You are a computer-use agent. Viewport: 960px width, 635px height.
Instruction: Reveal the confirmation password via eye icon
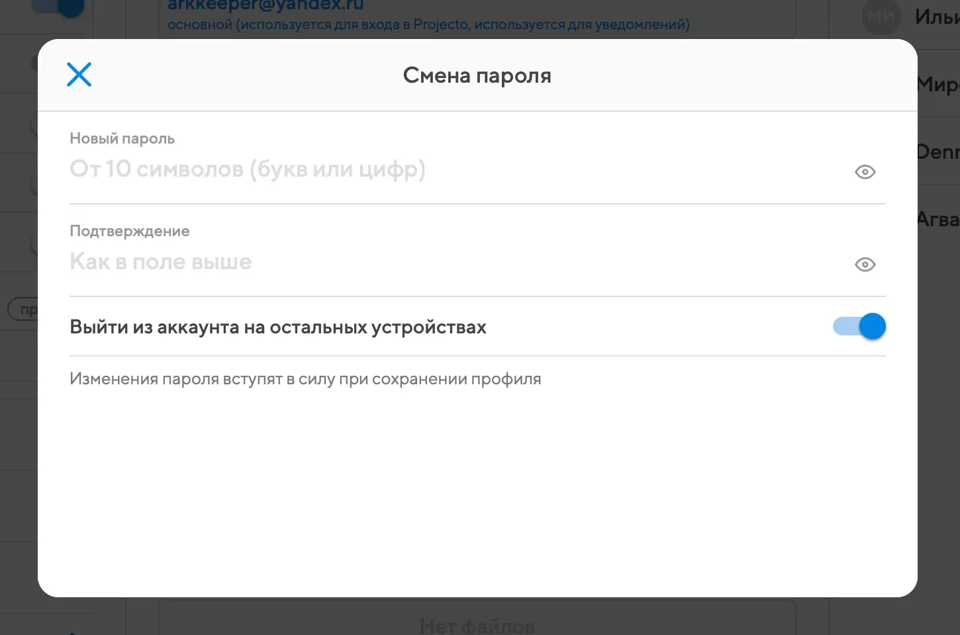(865, 265)
